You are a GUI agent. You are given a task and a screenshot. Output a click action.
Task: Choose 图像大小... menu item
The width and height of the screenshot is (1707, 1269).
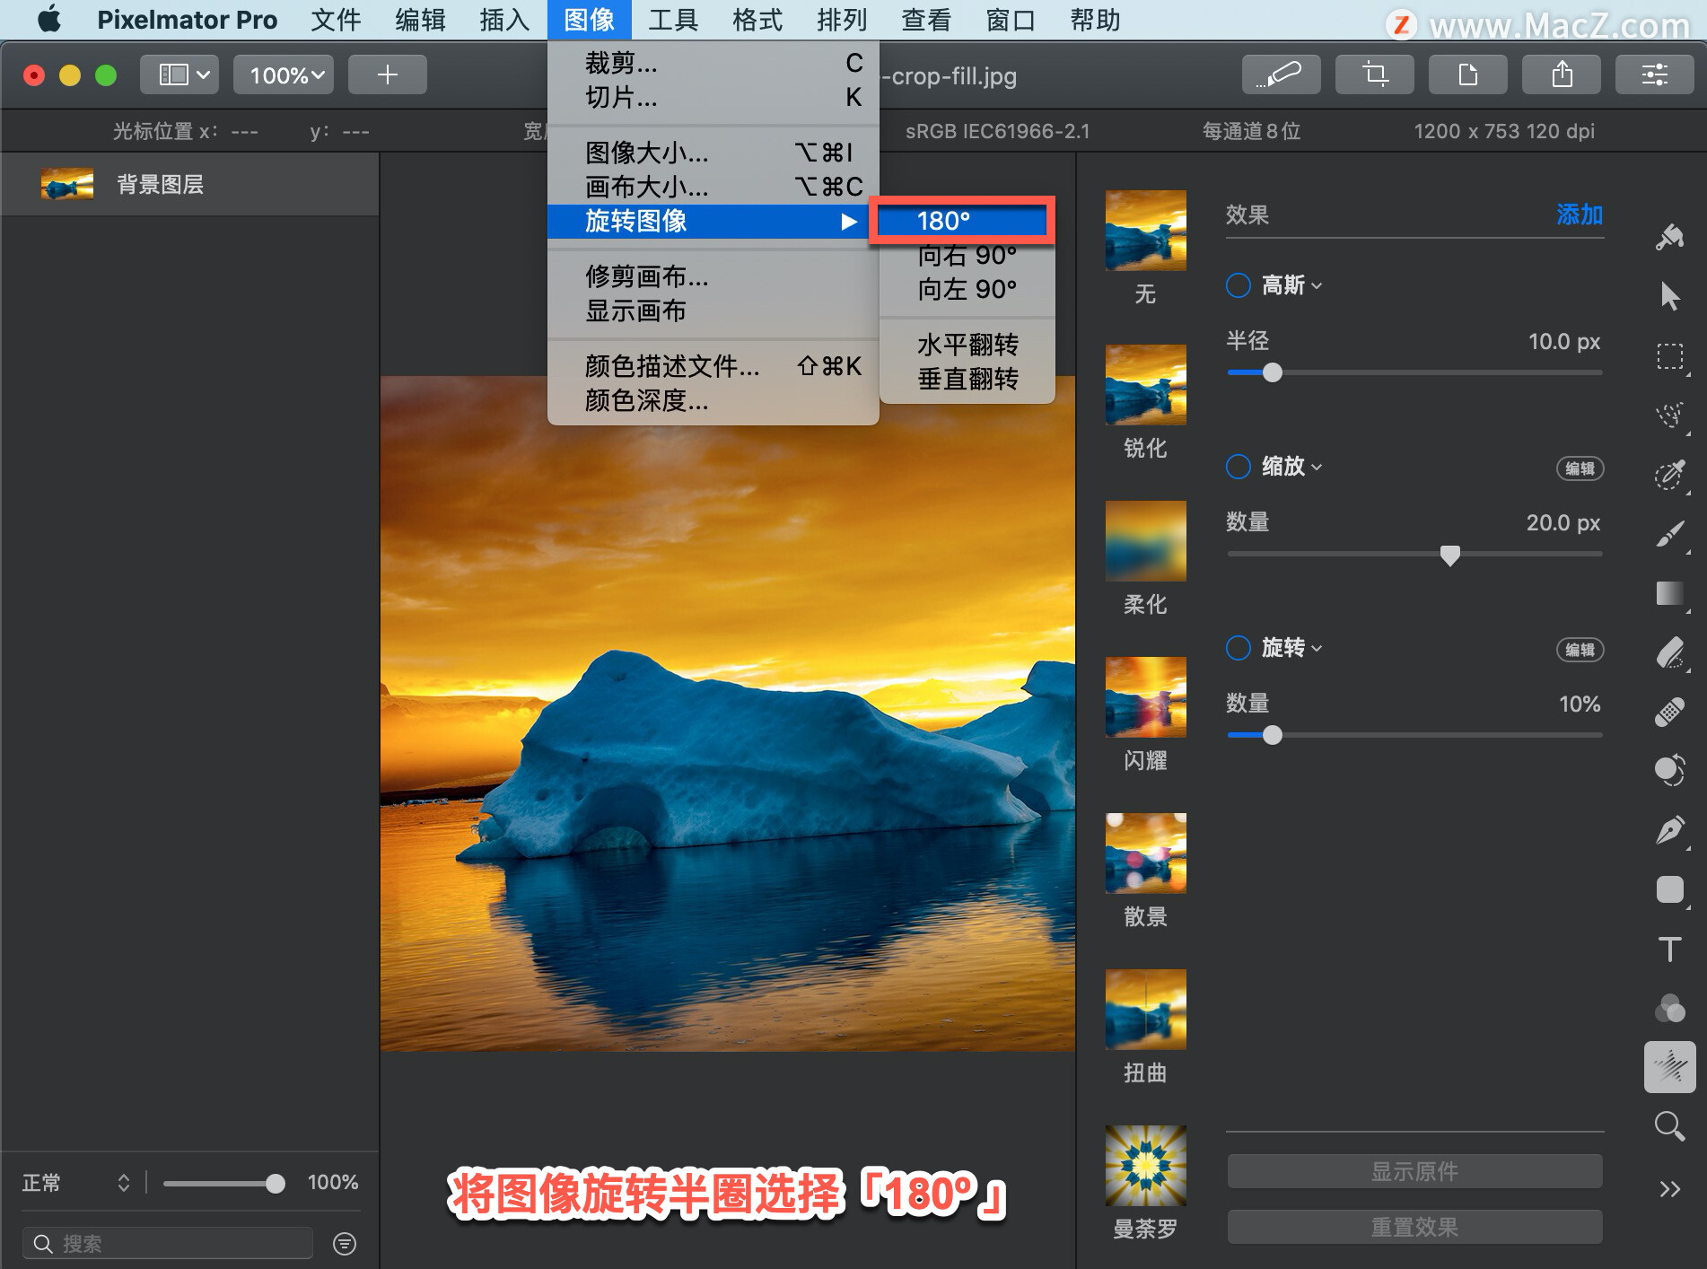tap(713, 153)
